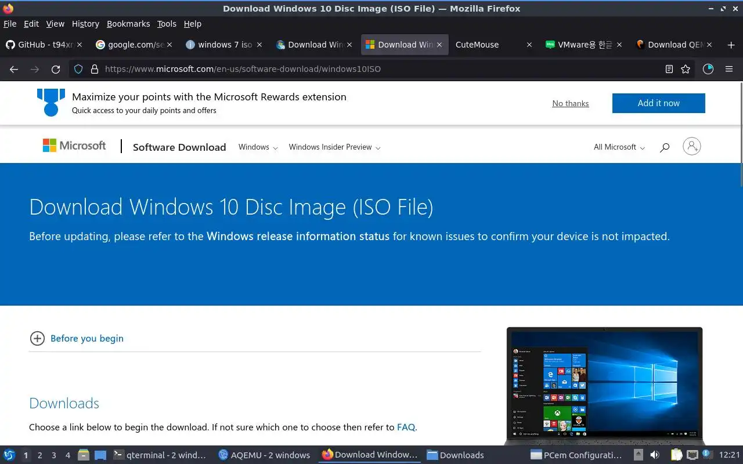
Task: Open the Windows Insider Preview dropdown
Action: click(334, 147)
